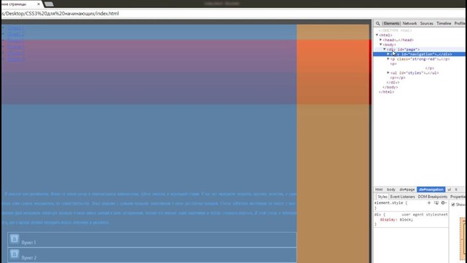Image resolution: width=467 pixels, height=263 pixels.
Task: Select the closing </div> line
Action: [x=393, y=83]
